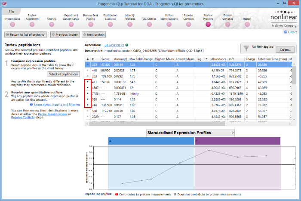
Task: Go to Review Peak Picking step
Action: click(91, 25)
